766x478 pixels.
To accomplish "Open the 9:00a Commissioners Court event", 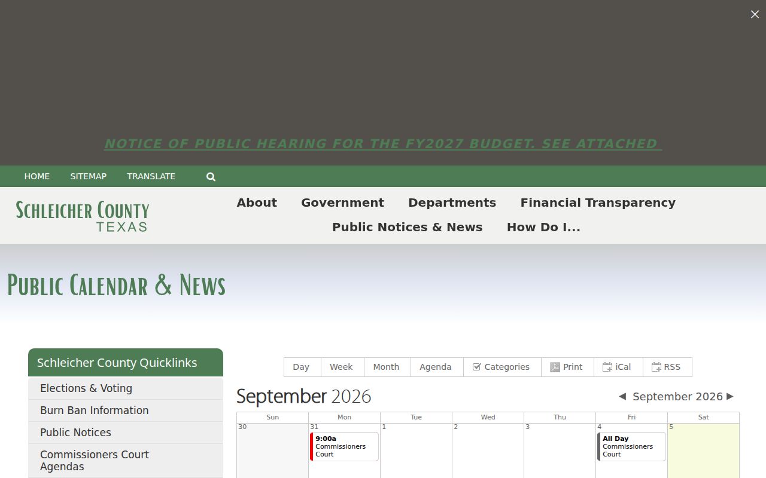I will (x=344, y=446).
